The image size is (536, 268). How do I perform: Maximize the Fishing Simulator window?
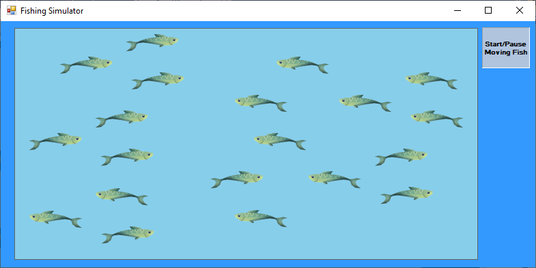488,11
